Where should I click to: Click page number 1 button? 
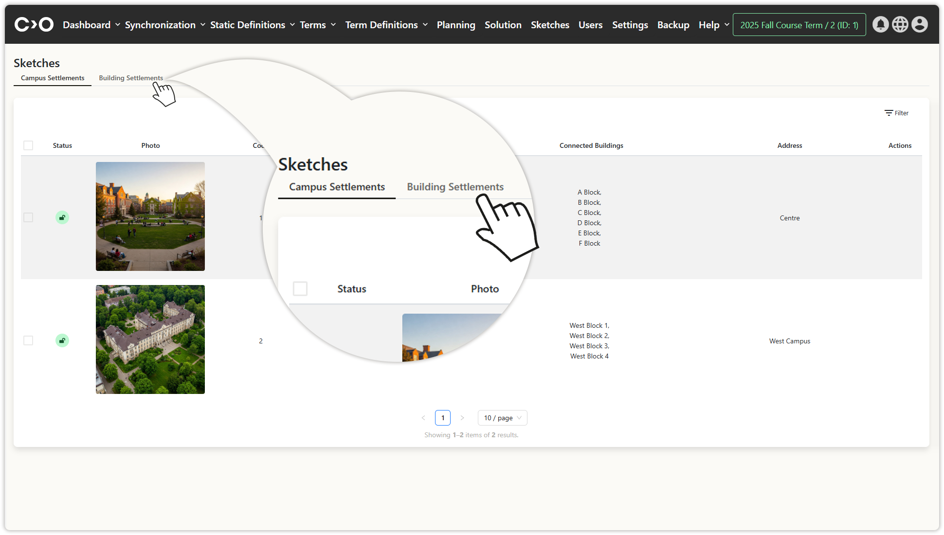443,418
